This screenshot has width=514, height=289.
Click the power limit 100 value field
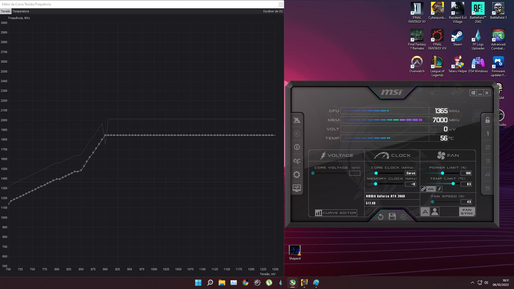click(466, 173)
